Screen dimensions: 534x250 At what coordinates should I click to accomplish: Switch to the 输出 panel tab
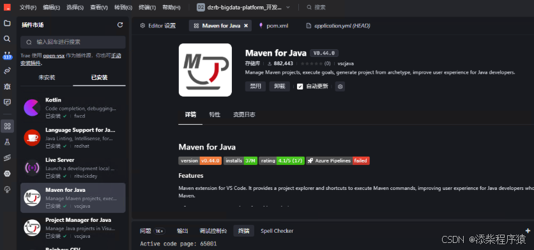pyautogui.click(x=182, y=231)
